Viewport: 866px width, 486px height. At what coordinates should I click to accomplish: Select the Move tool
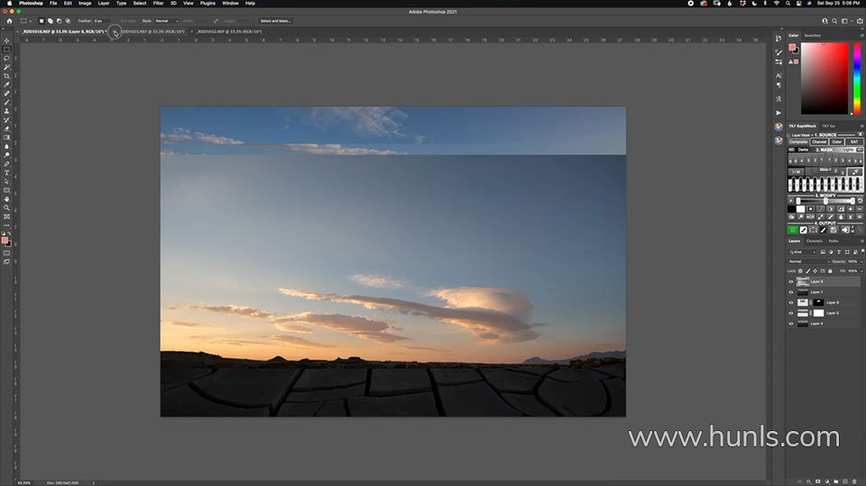coord(6,41)
